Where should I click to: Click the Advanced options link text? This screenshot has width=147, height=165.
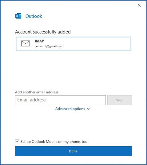pyautogui.click(x=70, y=109)
